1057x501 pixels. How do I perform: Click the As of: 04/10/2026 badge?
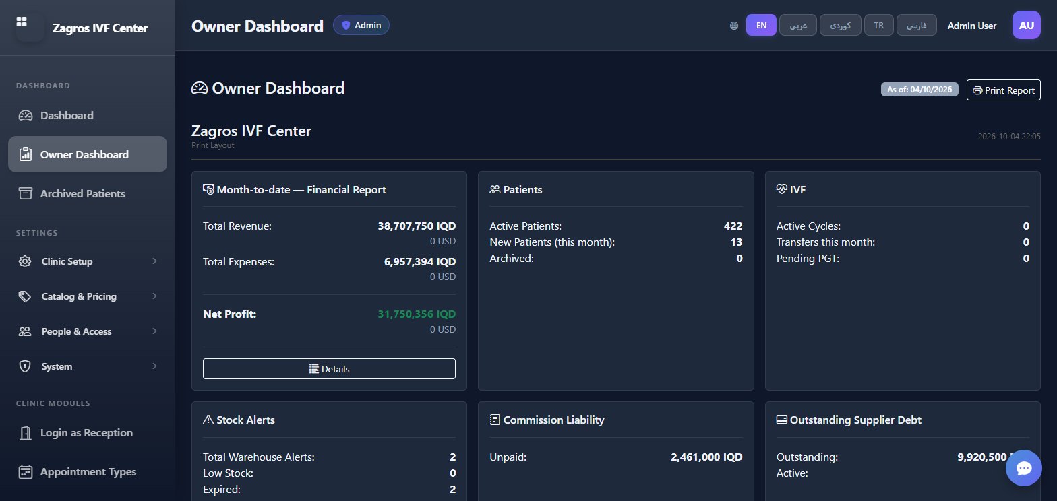pyautogui.click(x=919, y=90)
